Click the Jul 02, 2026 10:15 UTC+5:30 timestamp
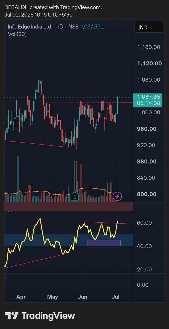 (38, 15)
